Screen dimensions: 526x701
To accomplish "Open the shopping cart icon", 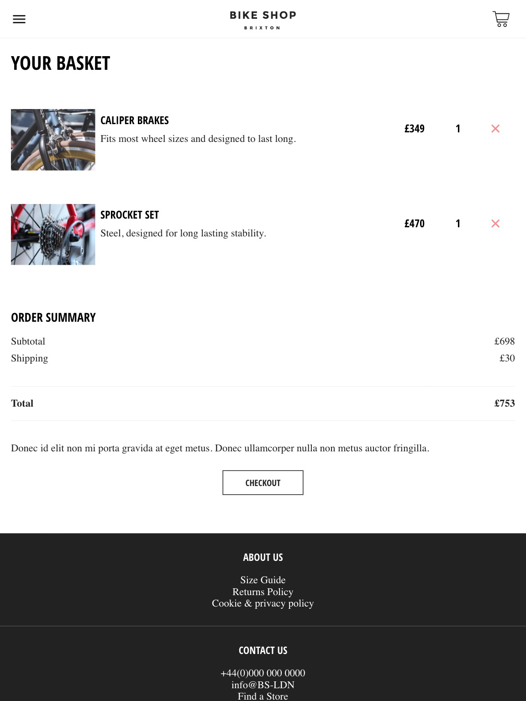I will point(501,19).
